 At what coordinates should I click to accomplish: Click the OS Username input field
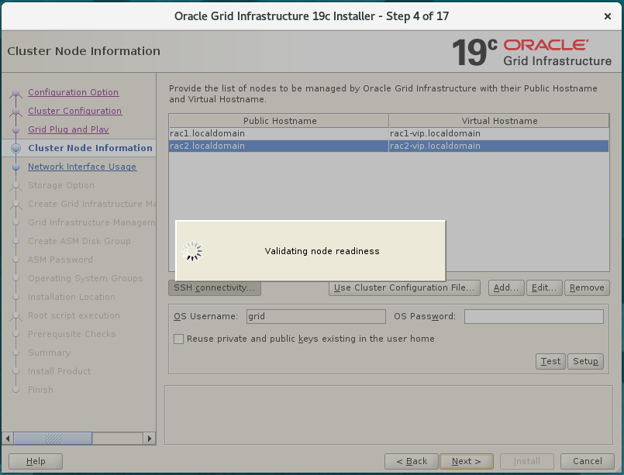[316, 316]
